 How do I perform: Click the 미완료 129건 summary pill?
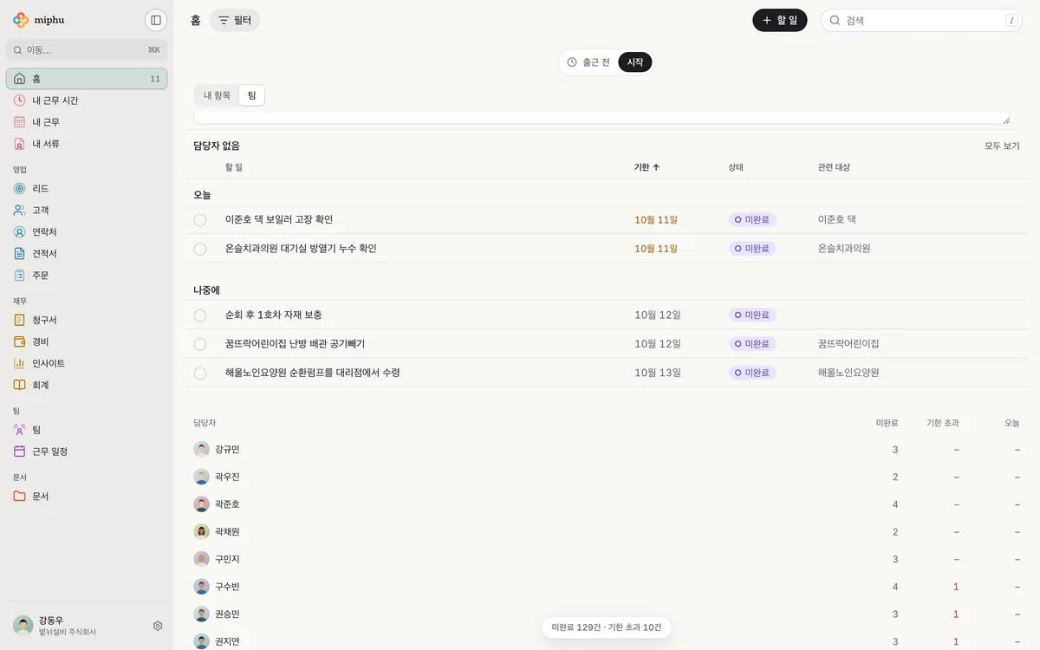click(607, 627)
